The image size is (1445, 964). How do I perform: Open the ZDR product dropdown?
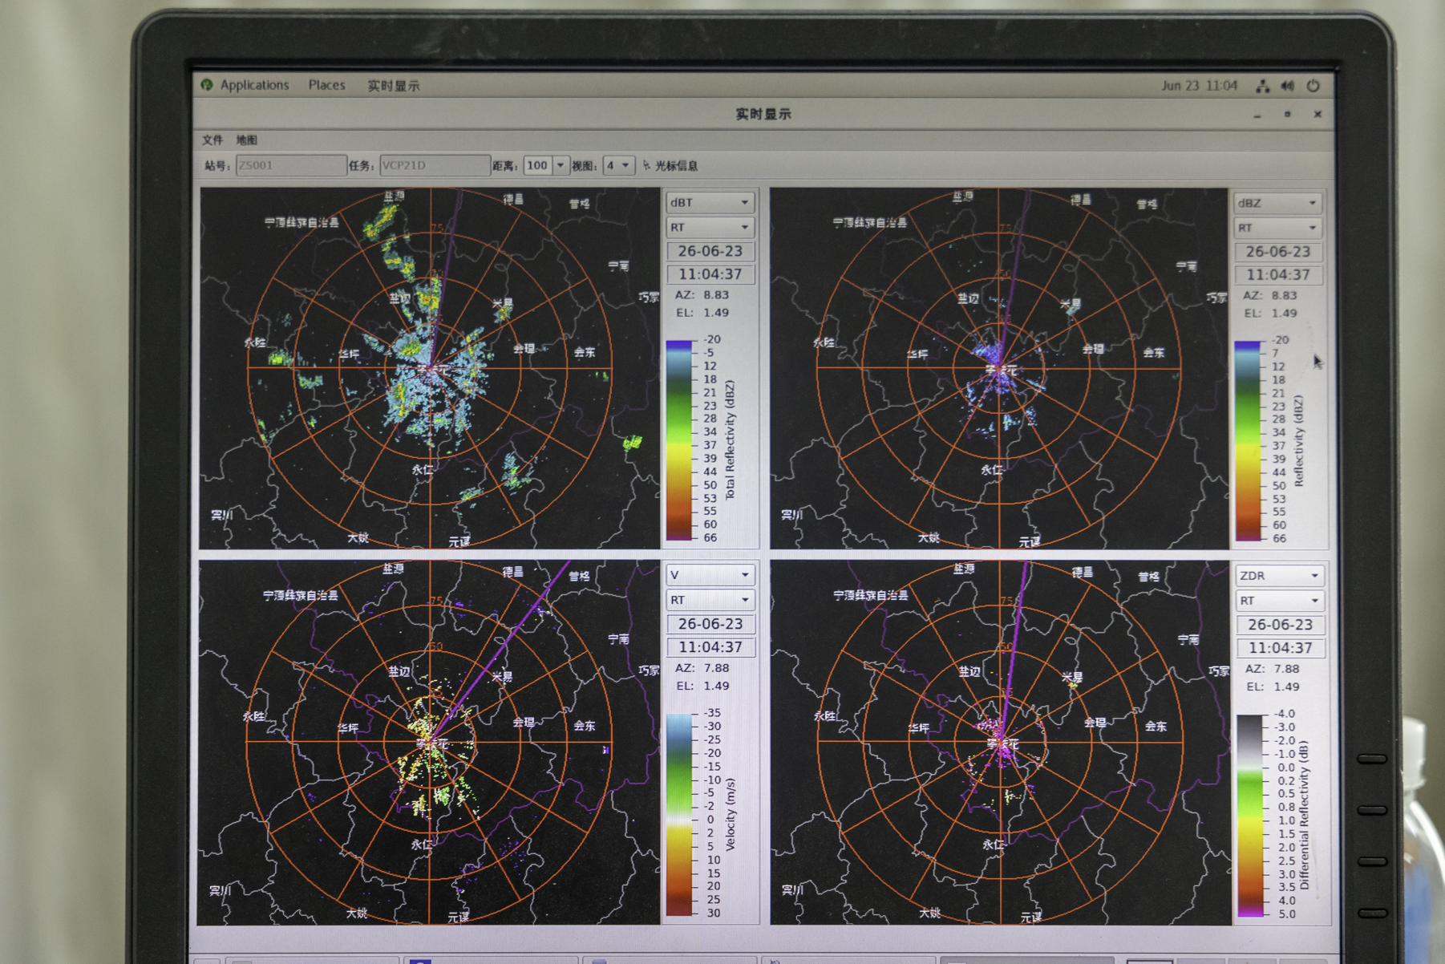pyautogui.click(x=1280, y=576)
